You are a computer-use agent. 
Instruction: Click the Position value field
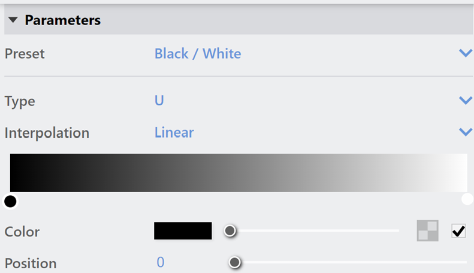tap(161, 262)
